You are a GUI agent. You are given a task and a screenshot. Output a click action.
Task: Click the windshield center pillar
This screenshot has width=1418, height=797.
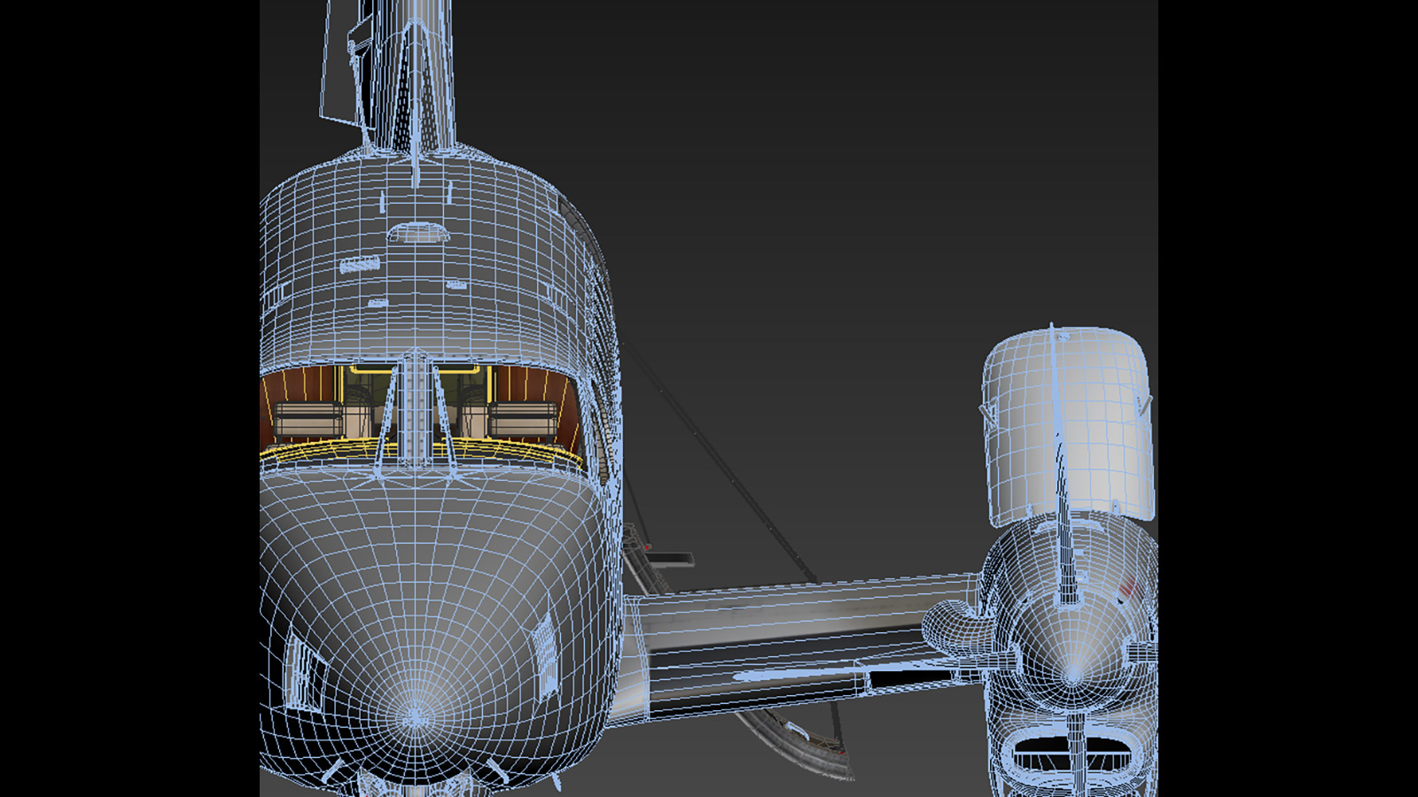pos(414,407)
